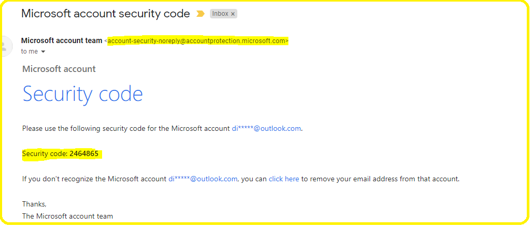Click sender name Microsoft account team
This screenshot has width=531, height=227.
pos(62,40)
